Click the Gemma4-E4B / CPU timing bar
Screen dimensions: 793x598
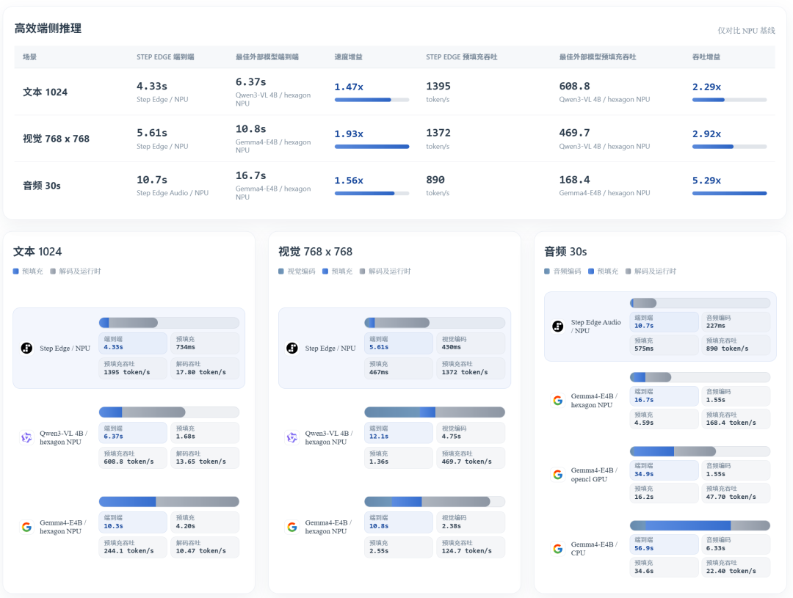pyautogui.click(x=700, y=525)
